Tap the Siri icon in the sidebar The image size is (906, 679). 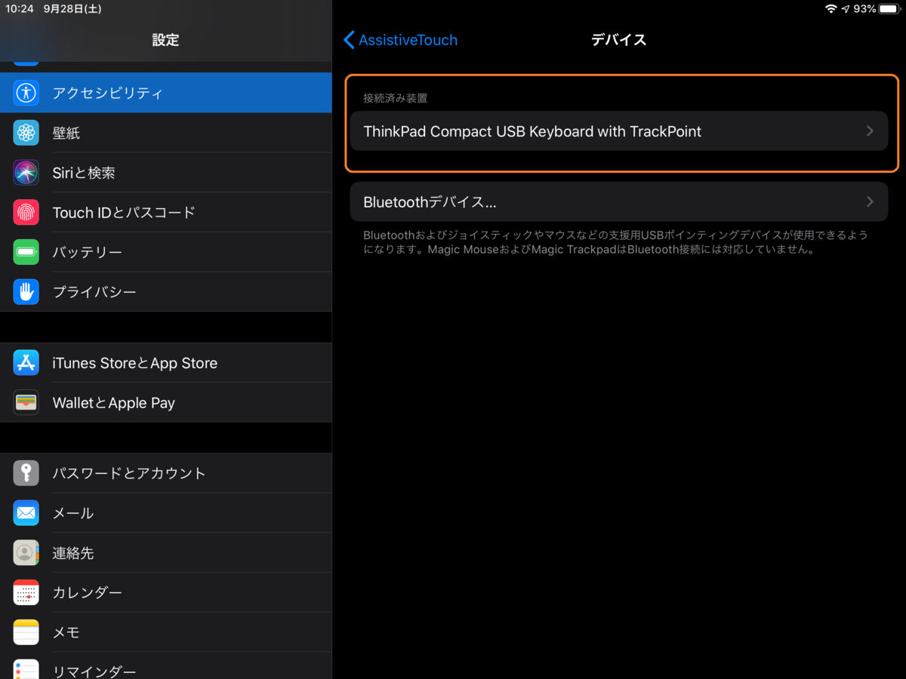26,173
